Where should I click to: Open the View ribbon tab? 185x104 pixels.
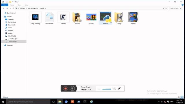coord(27,5)
